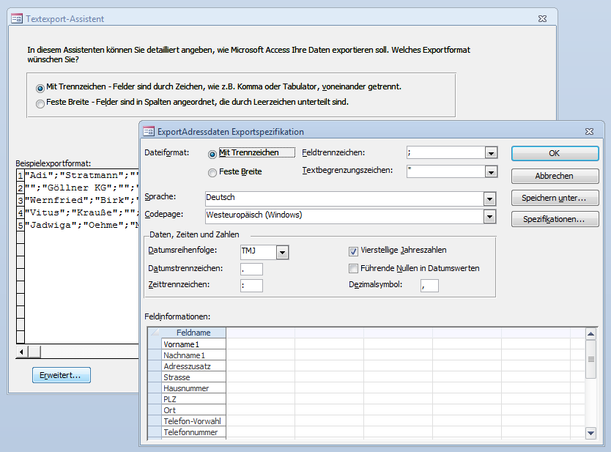Click the ExportAdressdaten dialog title icon

click(x=149, y=132)
